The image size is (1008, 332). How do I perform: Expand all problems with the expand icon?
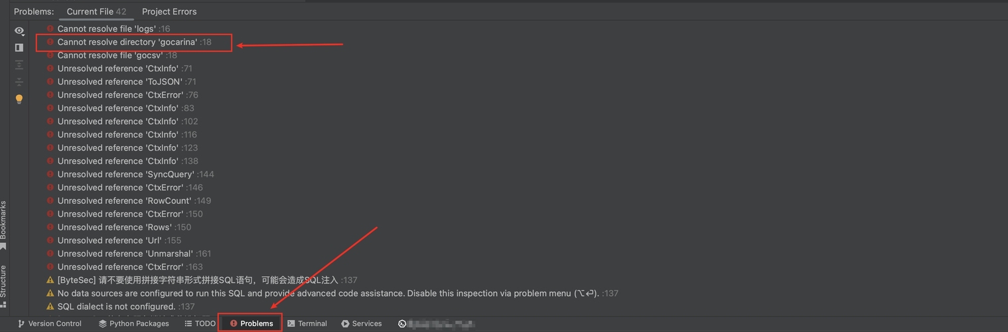pos(19,65)
